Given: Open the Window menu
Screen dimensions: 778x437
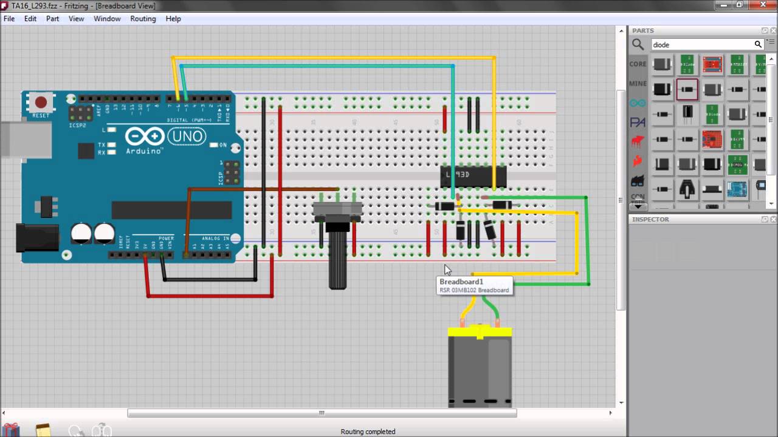Looking at the screenshot, I should pyautogui.click(x=107, y=19).
